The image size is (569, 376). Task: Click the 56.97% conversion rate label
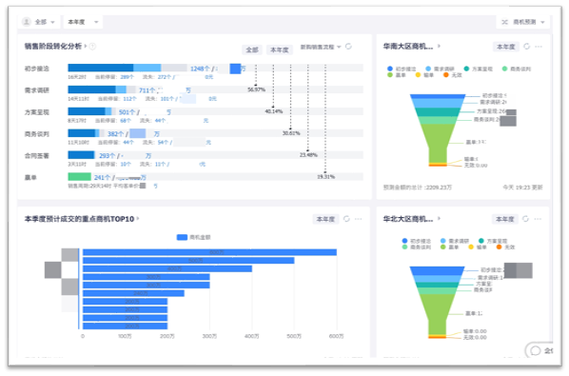tap(256, 89)
